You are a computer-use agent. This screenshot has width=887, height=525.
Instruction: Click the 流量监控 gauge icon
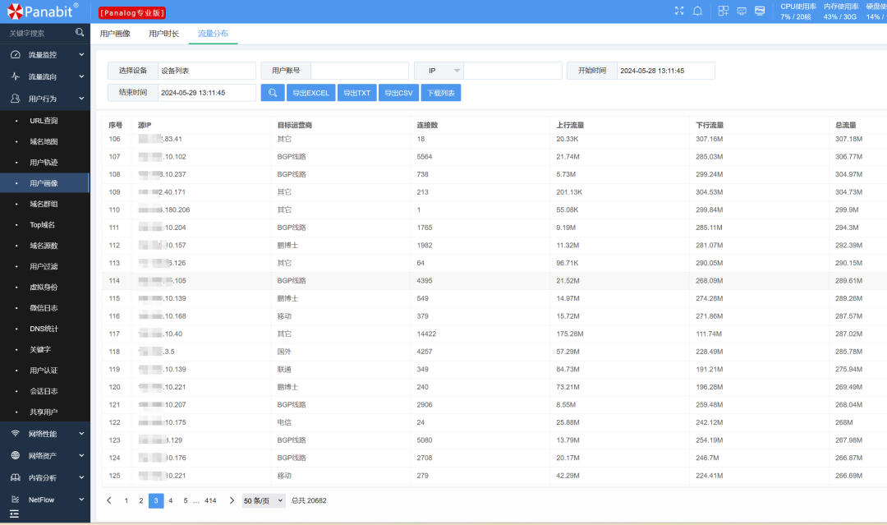tap(16, 54)
